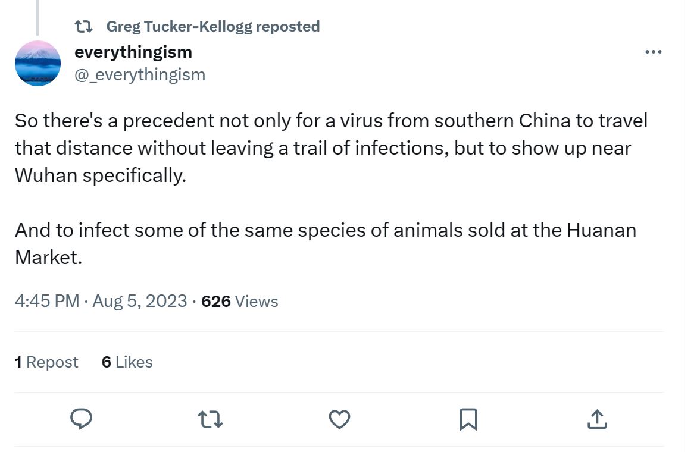Bookmark this tweet
697x452 pixels.
click(468, 419)
